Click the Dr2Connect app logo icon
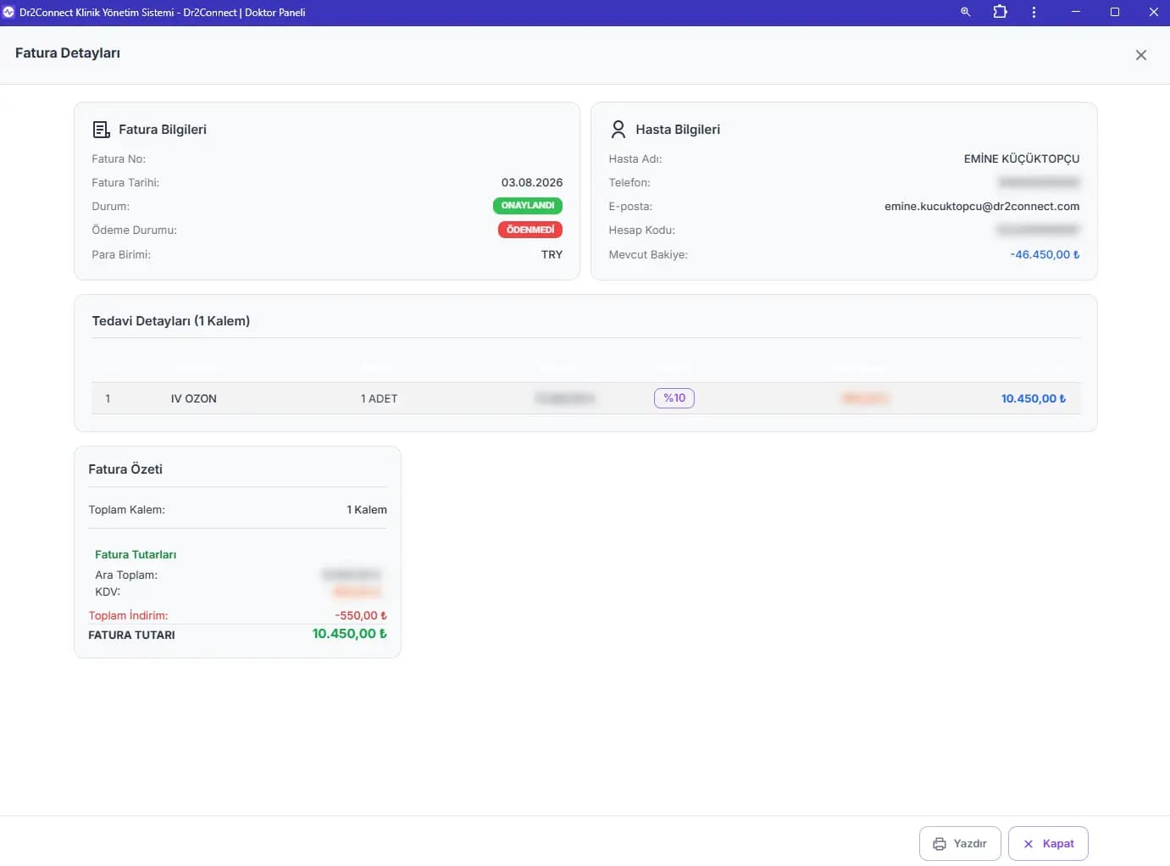 pyautogui.click(x=8, y=12)
